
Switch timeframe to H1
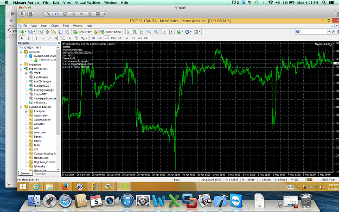120,38
